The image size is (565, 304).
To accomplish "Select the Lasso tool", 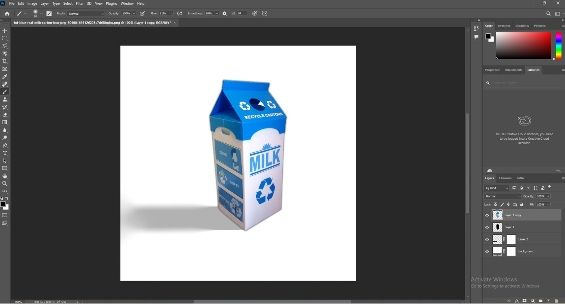I will (5, 46).
